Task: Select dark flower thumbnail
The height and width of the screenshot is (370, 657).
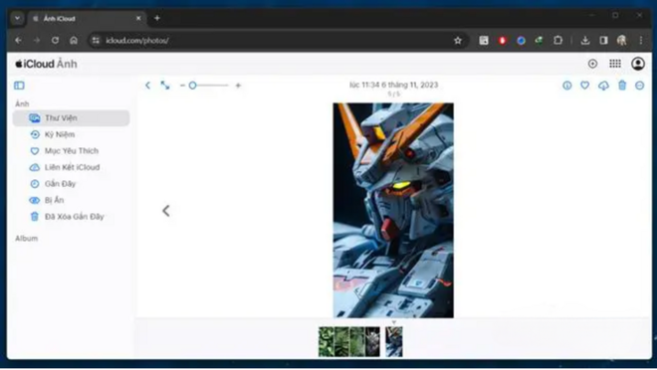Action: click(372, 342)
